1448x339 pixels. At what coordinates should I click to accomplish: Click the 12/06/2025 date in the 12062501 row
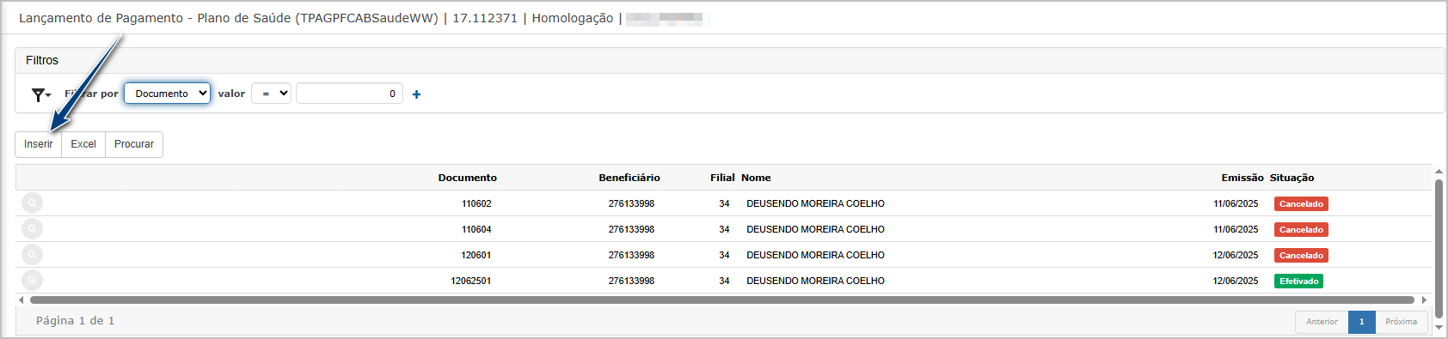[x=1236, y=281]
